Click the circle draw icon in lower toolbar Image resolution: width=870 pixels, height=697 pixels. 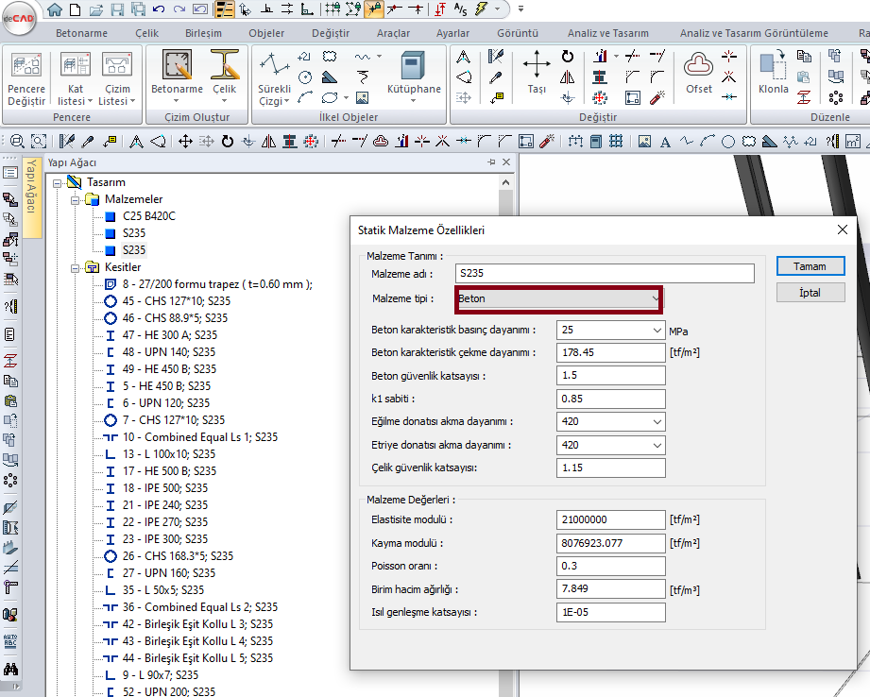[x=728, y=142]
